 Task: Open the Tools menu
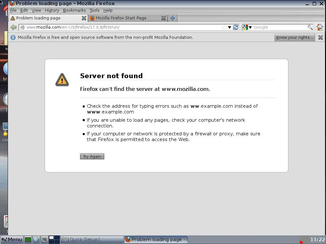[x=94, y=10]
